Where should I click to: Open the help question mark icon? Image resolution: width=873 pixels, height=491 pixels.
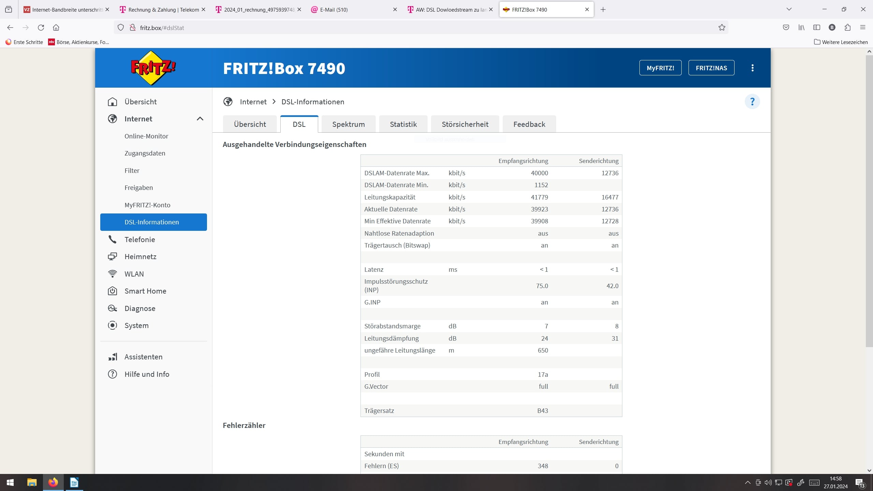coord(752,102)
